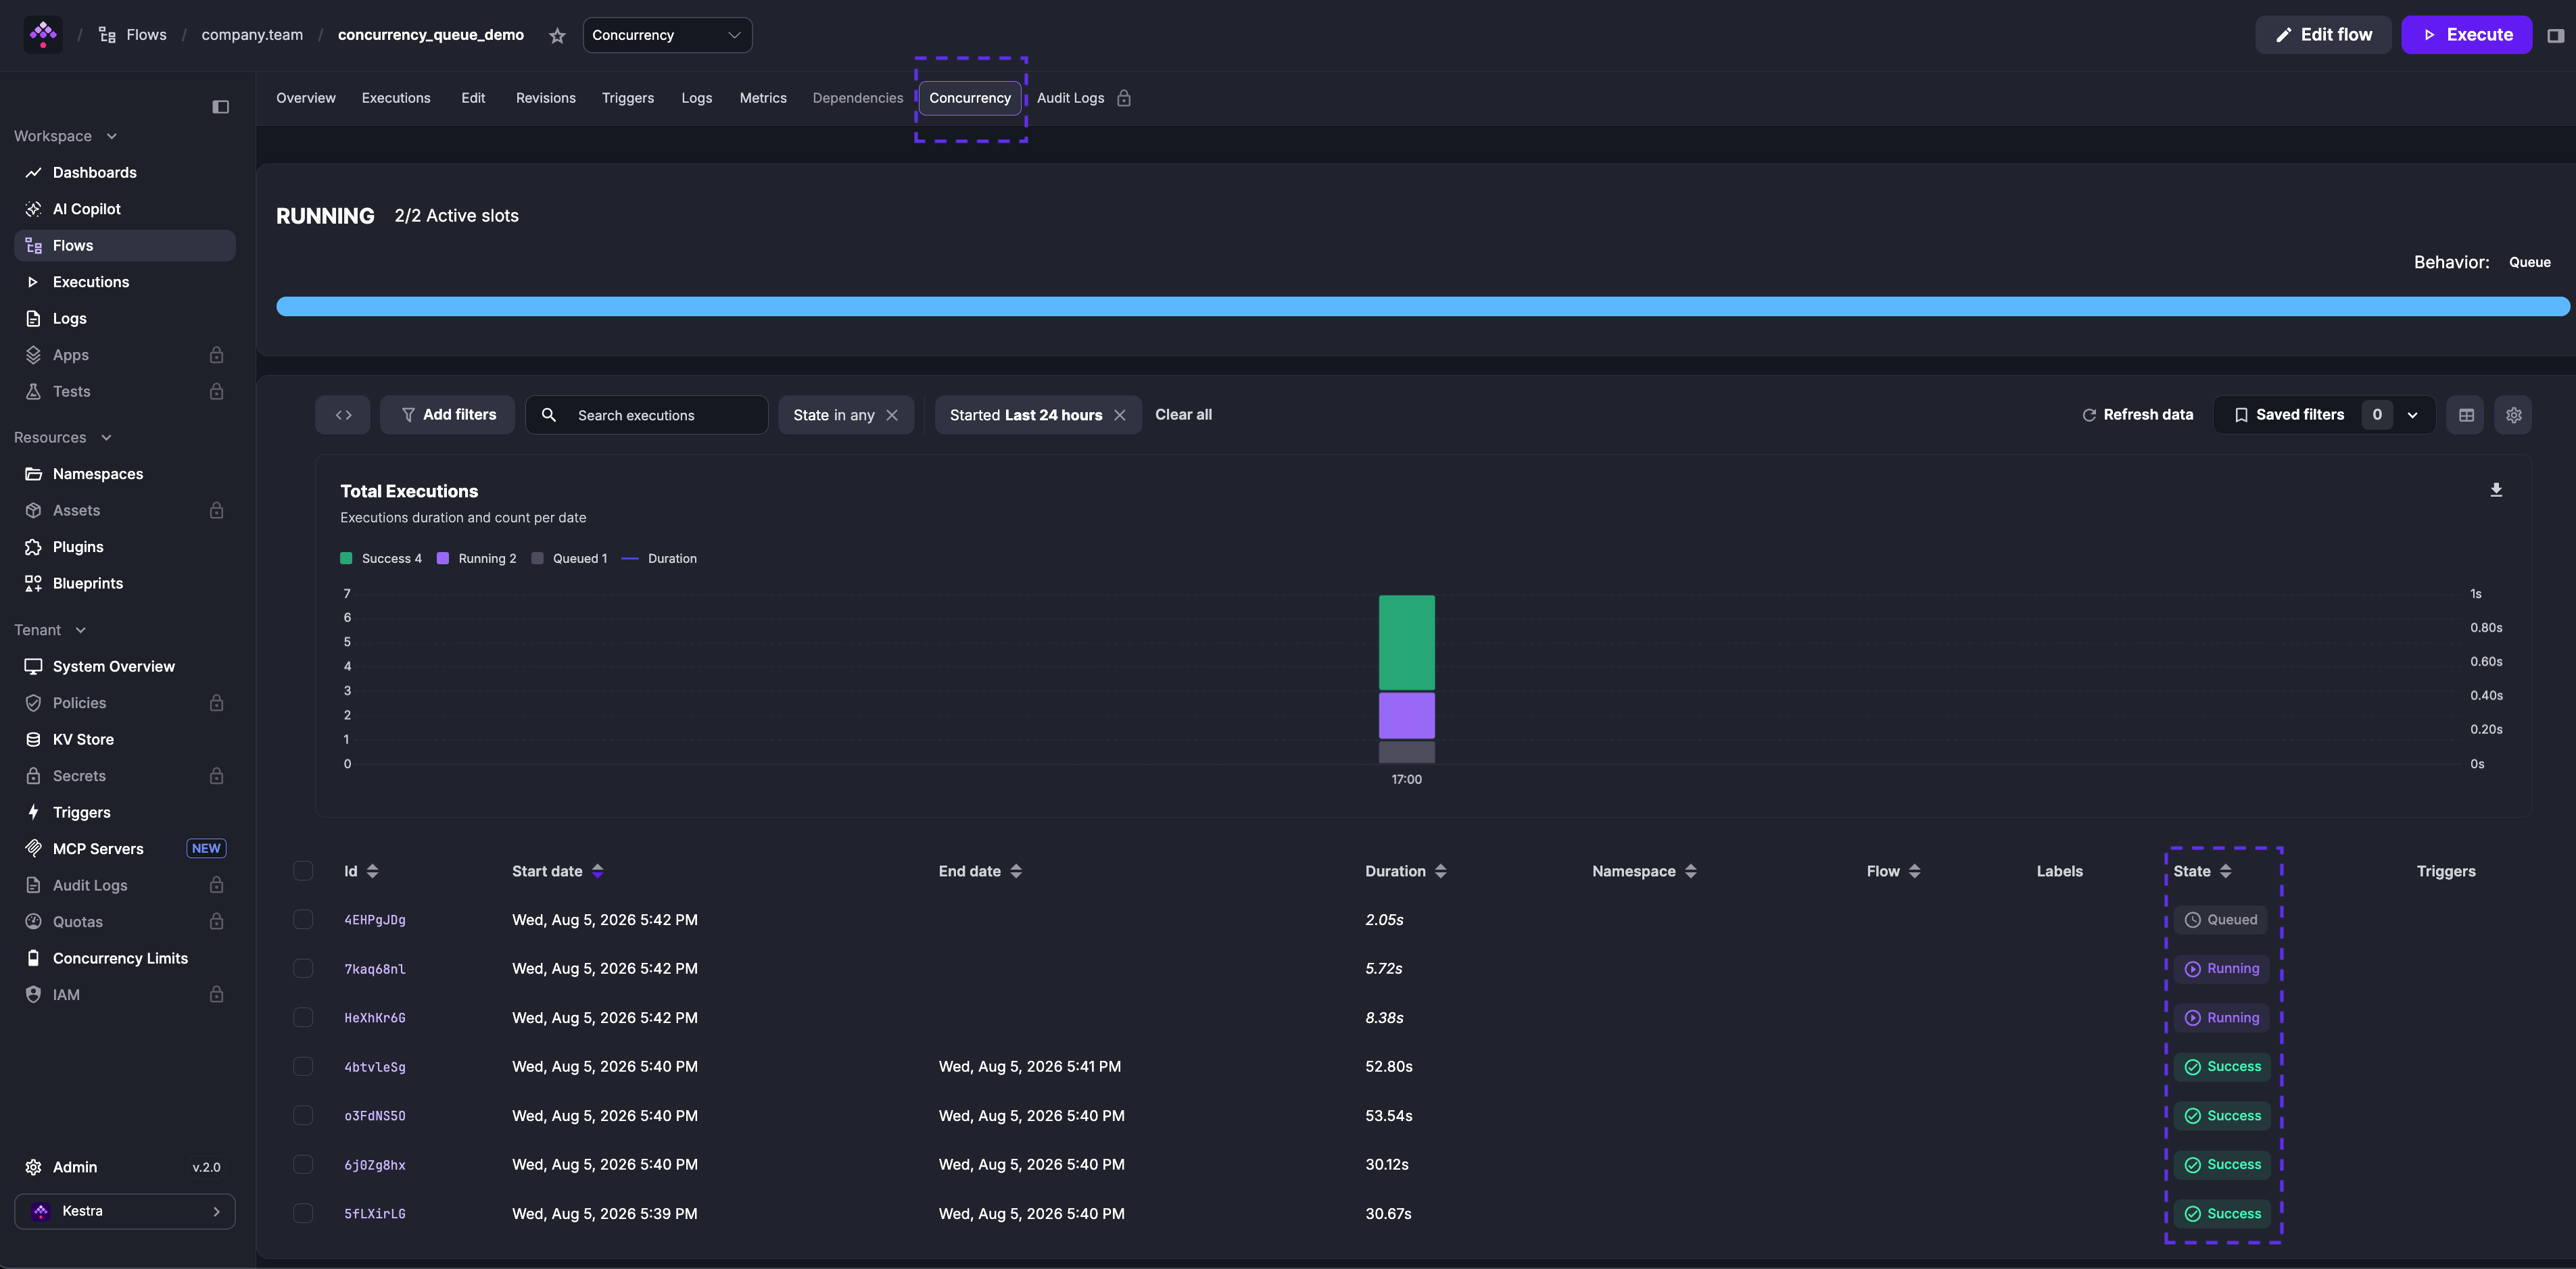Open Plugins in the sidebar

125,547
